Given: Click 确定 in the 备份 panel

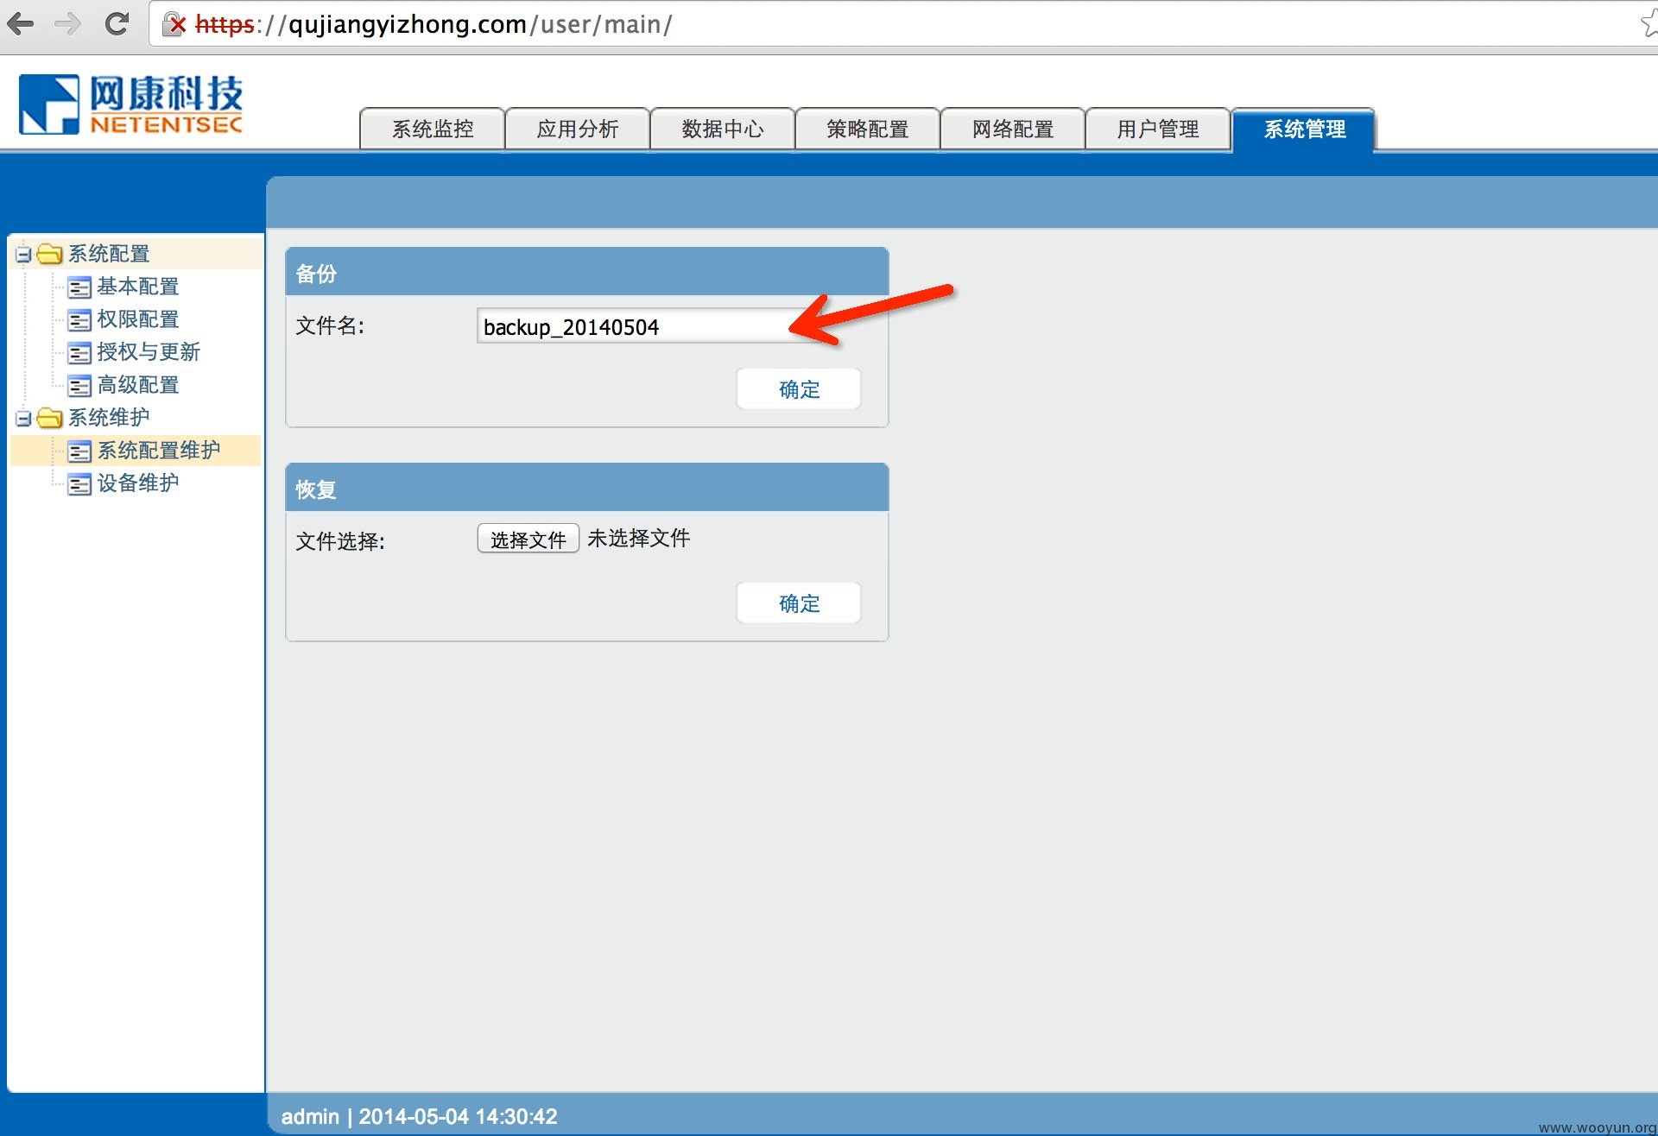Looking at the screenshot, I should point(799,389).
